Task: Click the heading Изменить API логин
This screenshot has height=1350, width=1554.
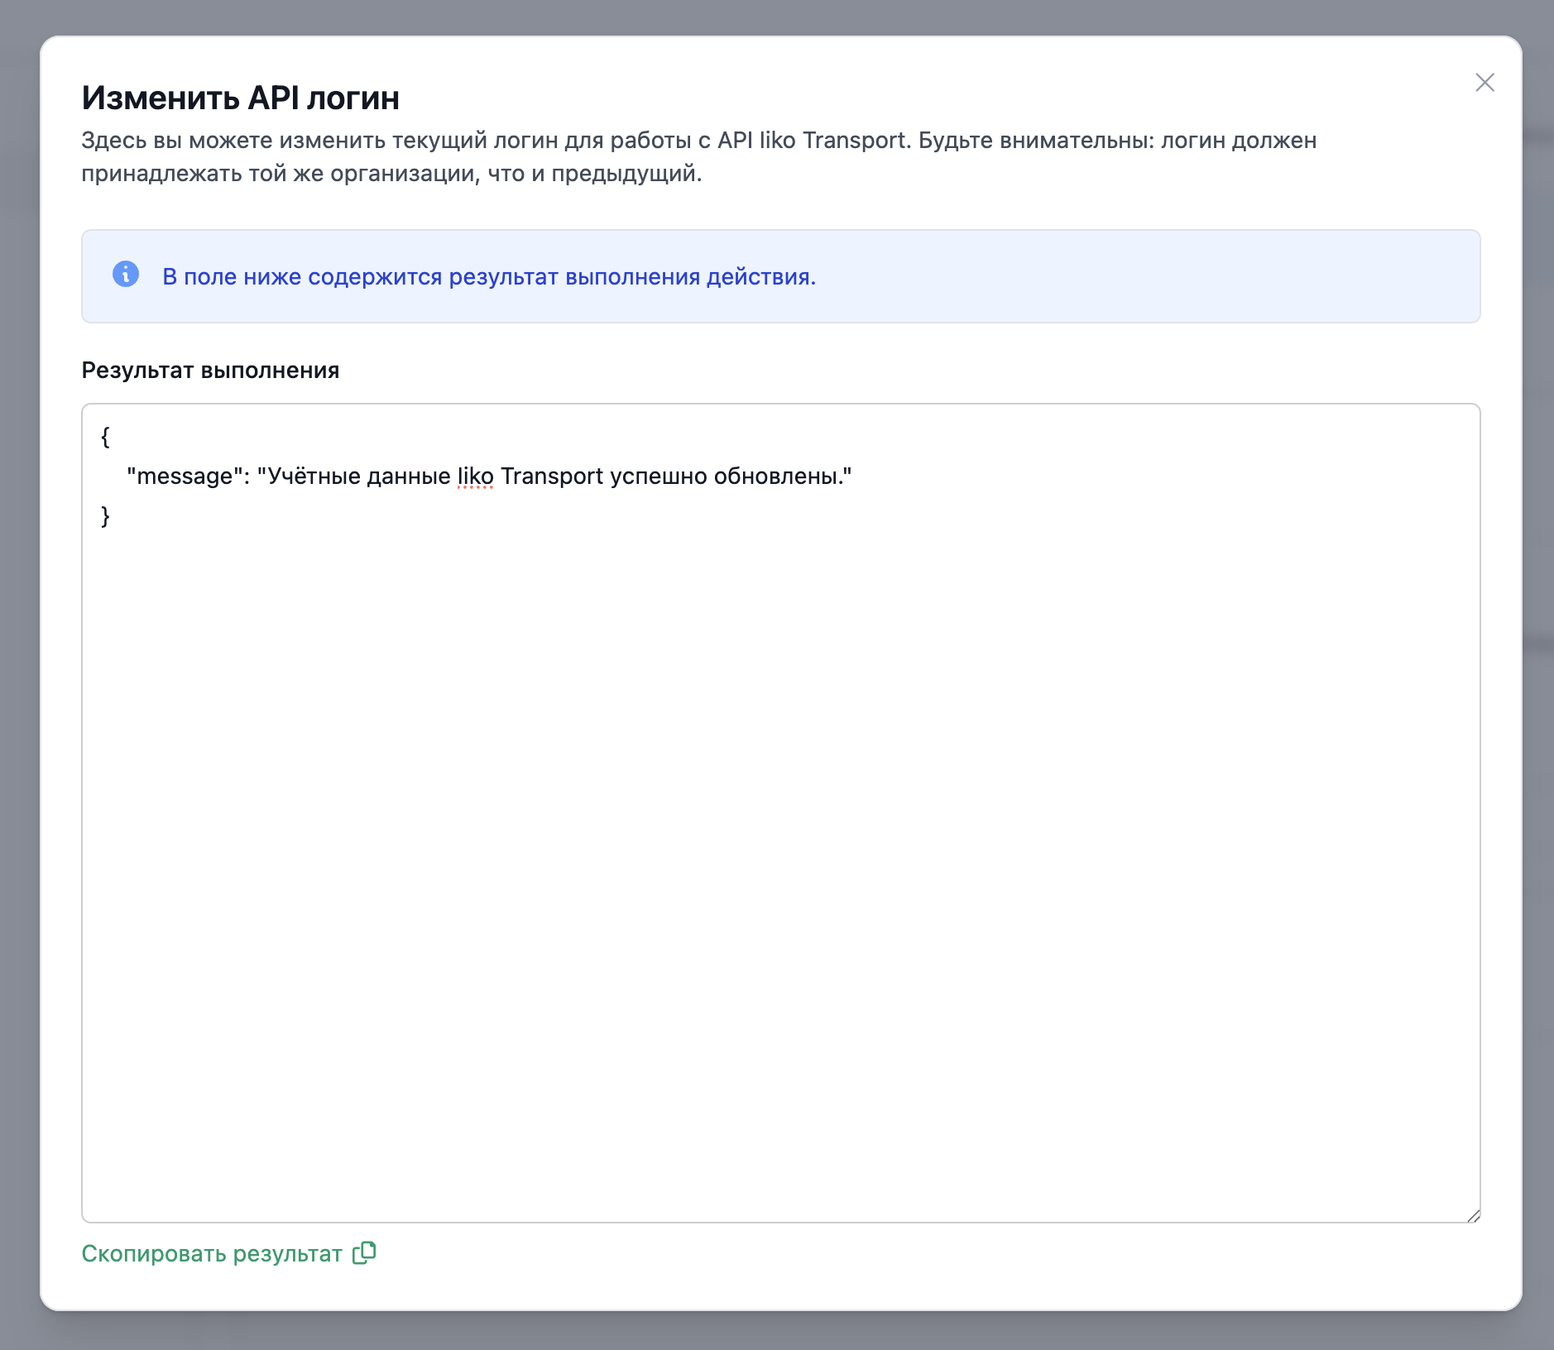Action: 240,98
